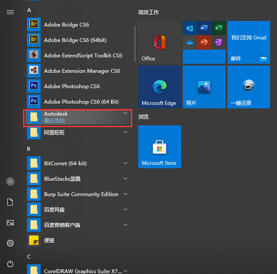Expand the Autodesk folder chevron
Image resolution: width=277 pixels, height=274 pixels.
[125, 113]
